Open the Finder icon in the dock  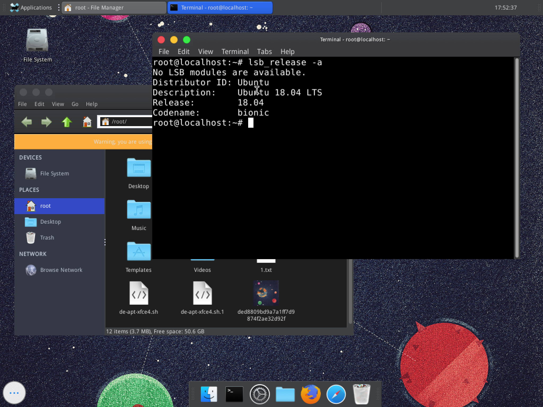click(x=209, y=394)
